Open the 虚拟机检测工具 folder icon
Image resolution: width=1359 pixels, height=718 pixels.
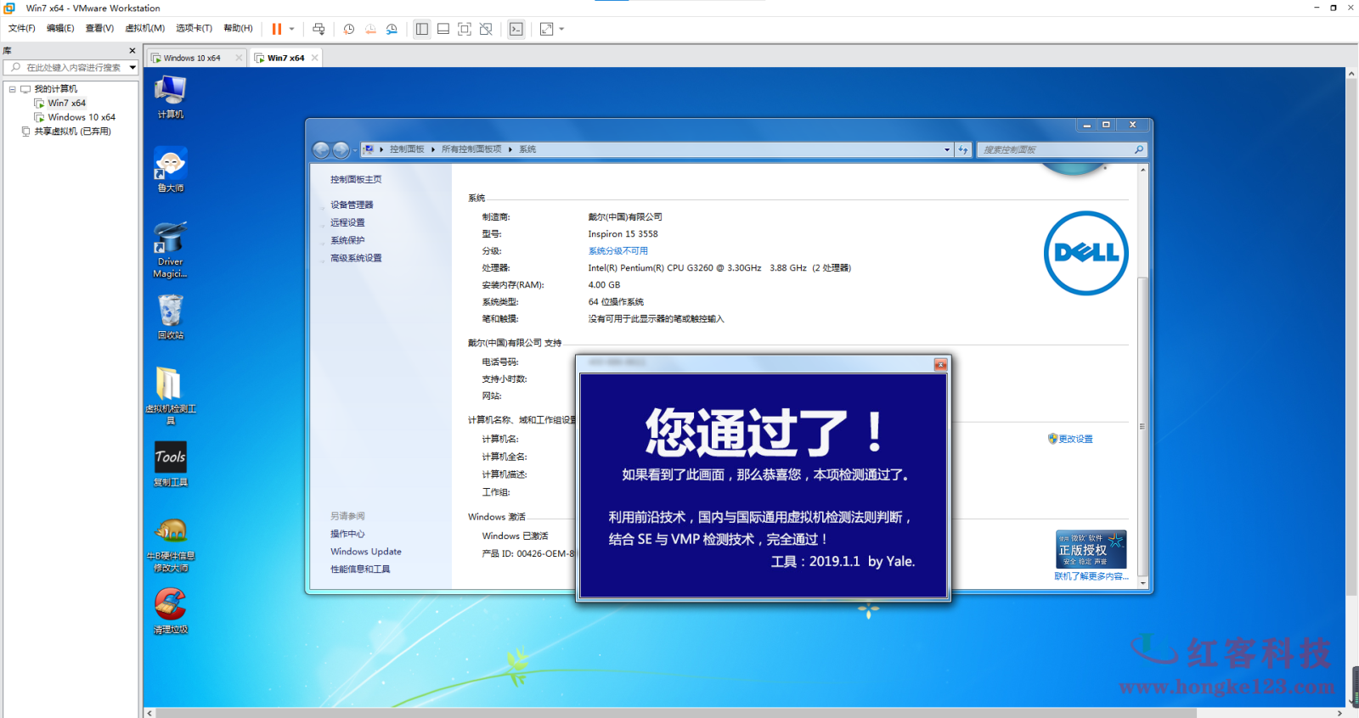(x=170, y=395)
